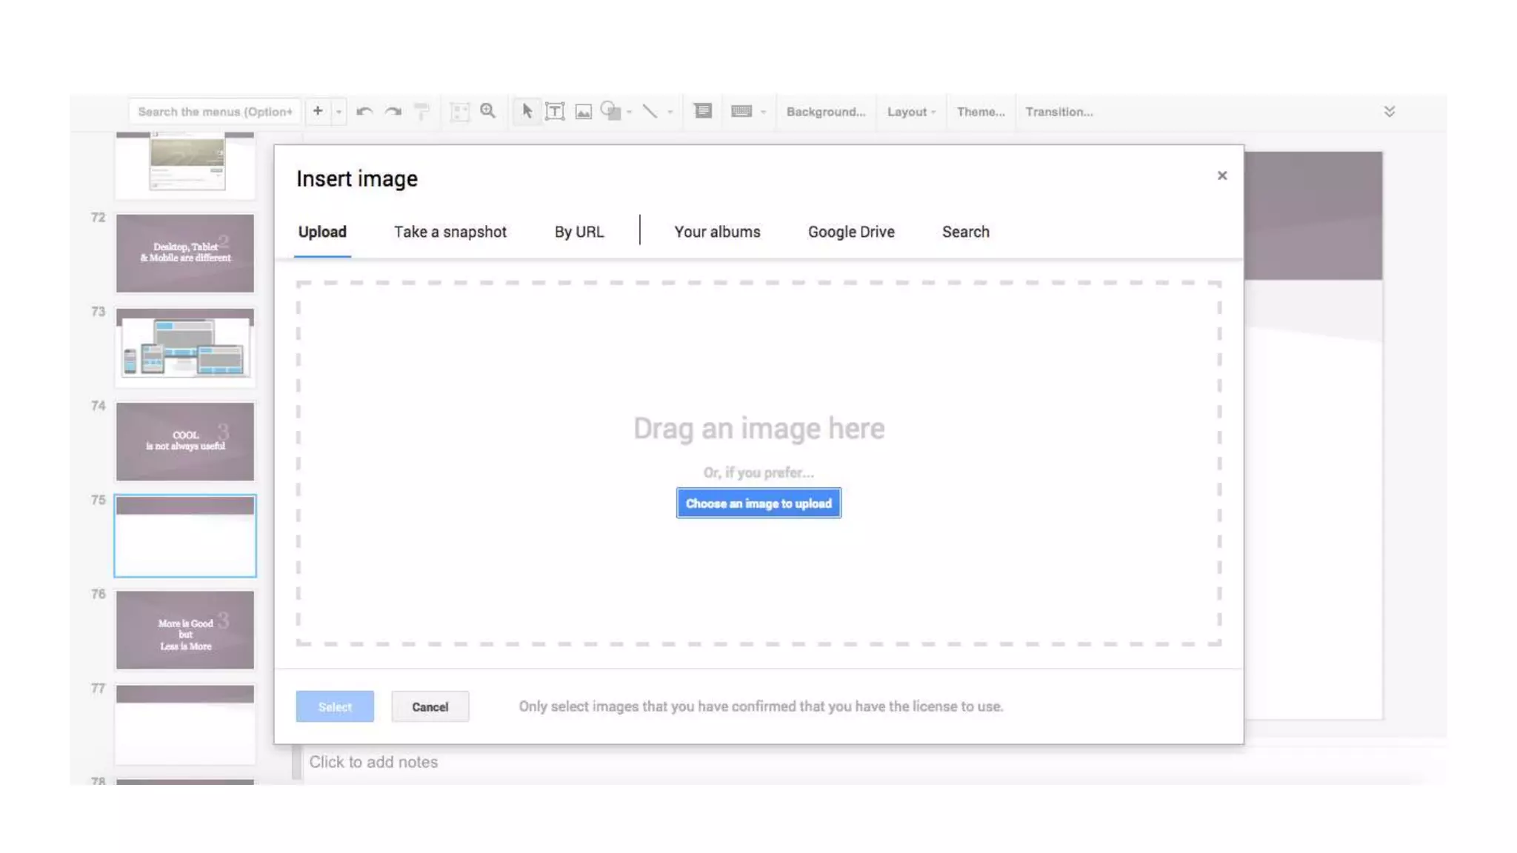Click the insert image toolbar icon
This screenshot has width=1517, height=853.
click(584, 111)
